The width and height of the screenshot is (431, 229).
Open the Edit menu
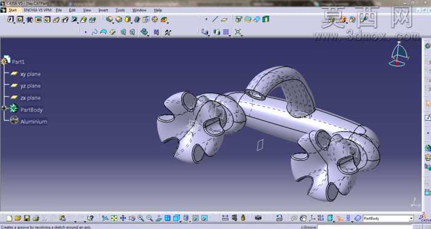pos(72,10)
